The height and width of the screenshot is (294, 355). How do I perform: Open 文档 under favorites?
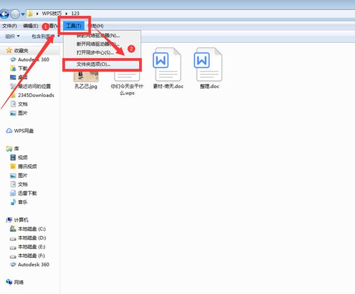click(x=23, y=104)
